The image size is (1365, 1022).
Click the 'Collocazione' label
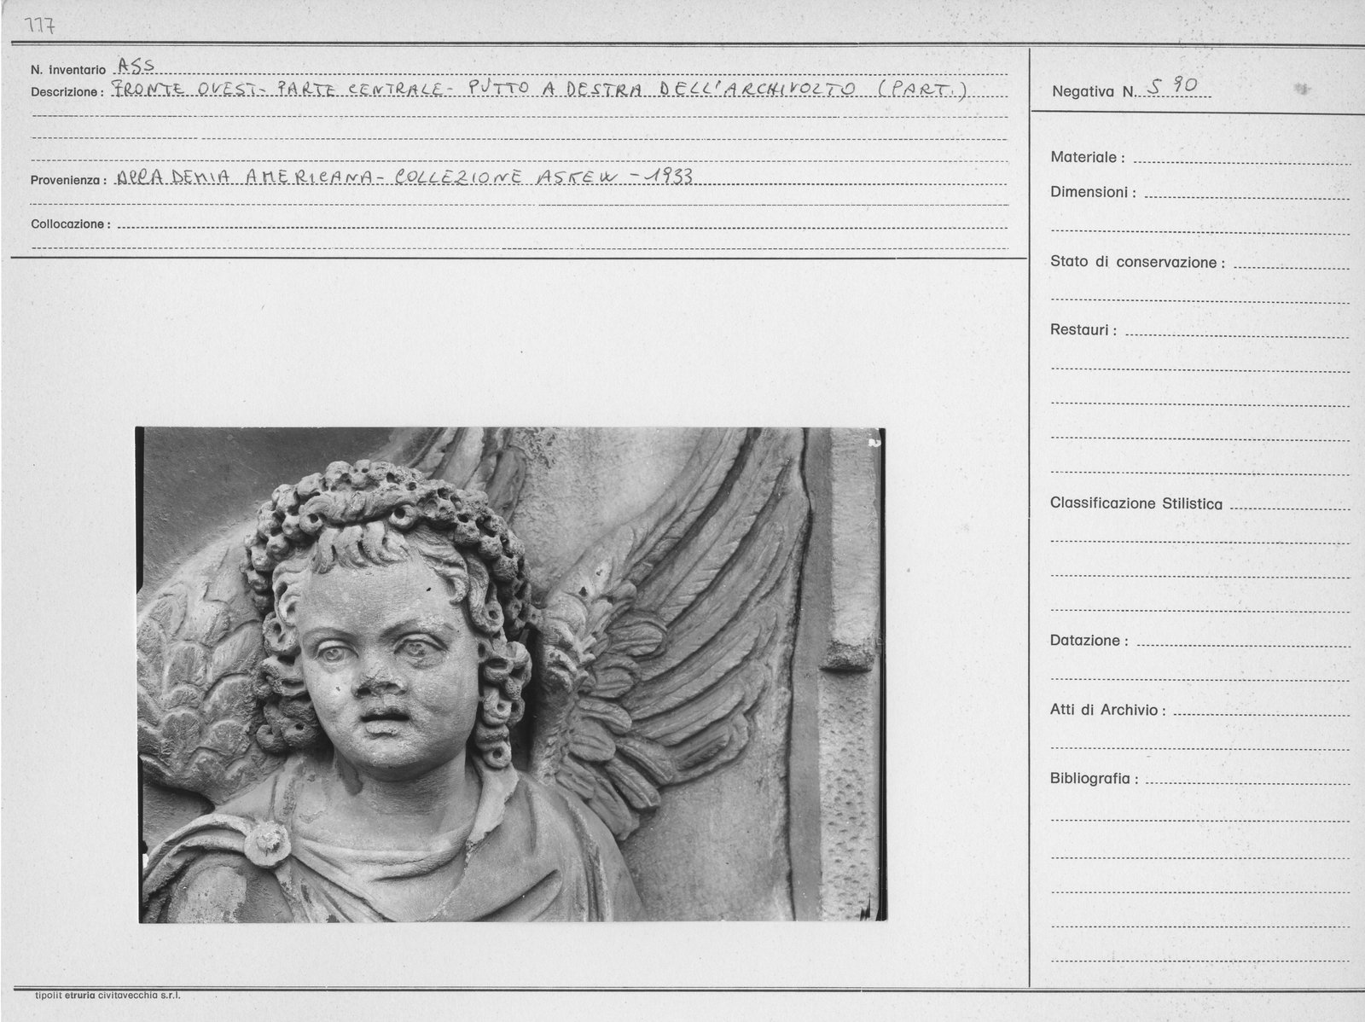coord(71,224)
